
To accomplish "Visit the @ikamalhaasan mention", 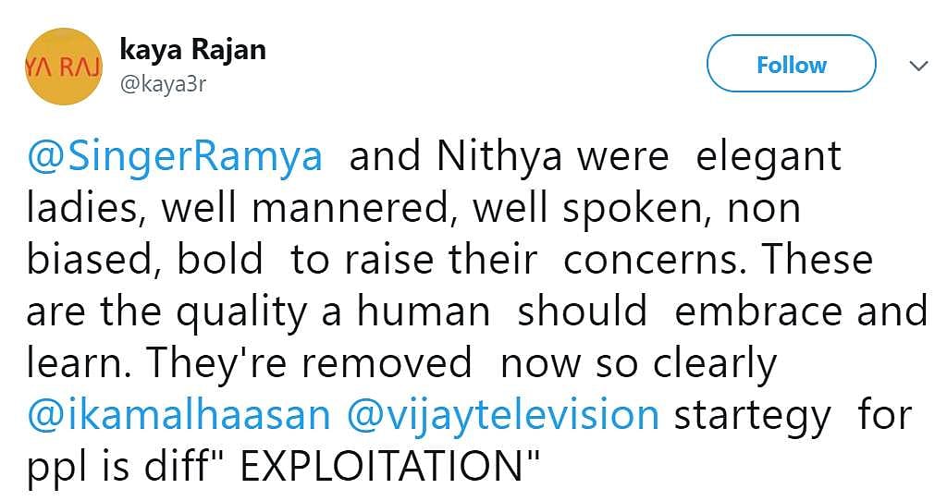I will (x=178, y=416).
